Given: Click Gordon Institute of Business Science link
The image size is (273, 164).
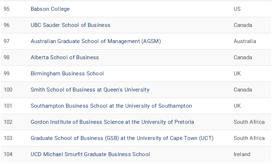Looking at the screenshot, I should [x=112, y=122].
